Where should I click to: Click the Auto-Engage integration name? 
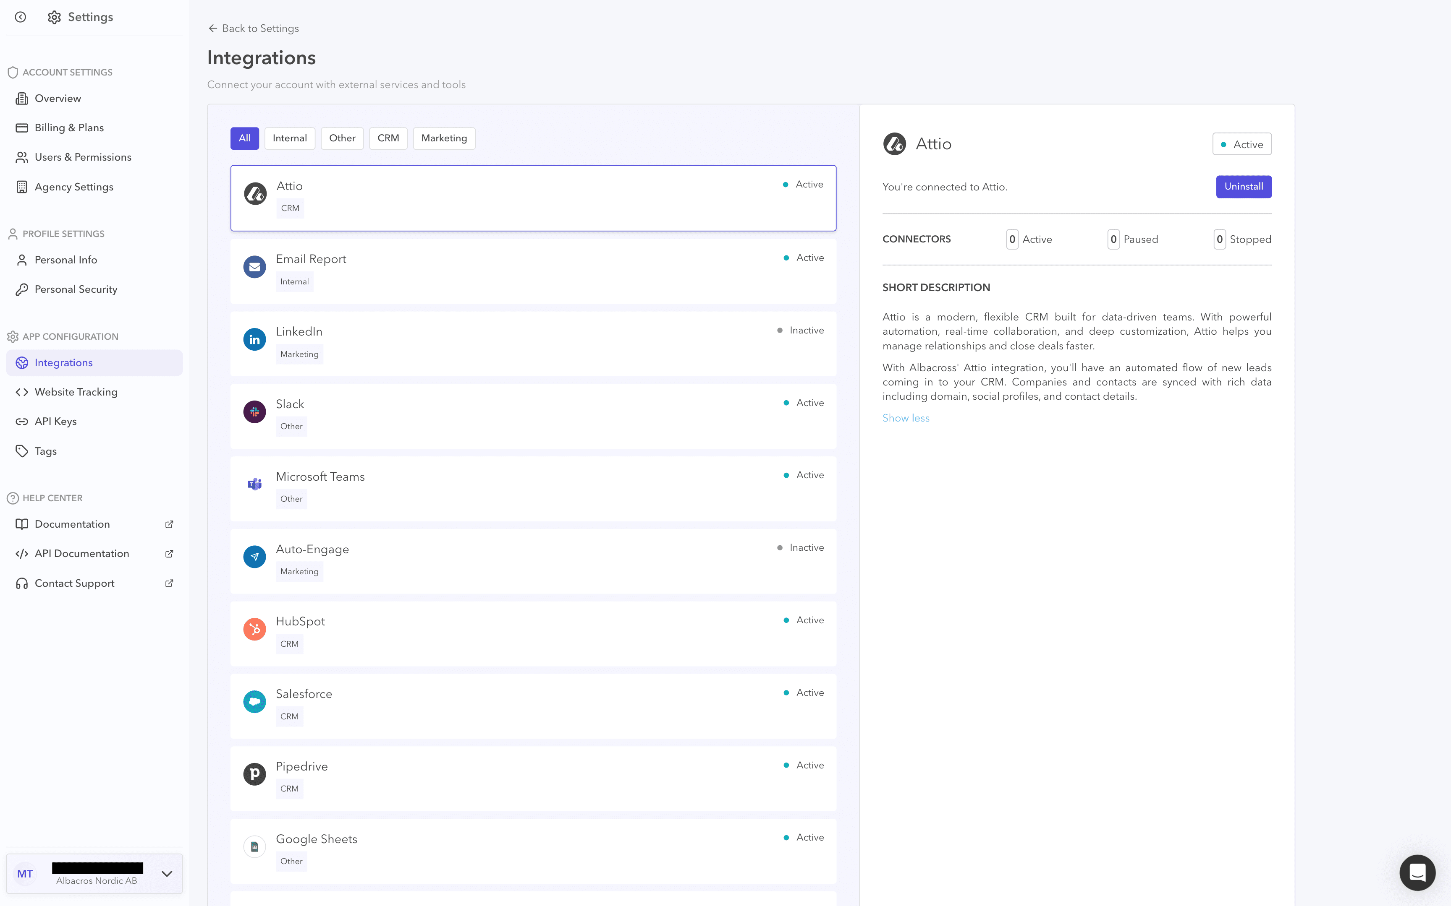coord(312,549)
